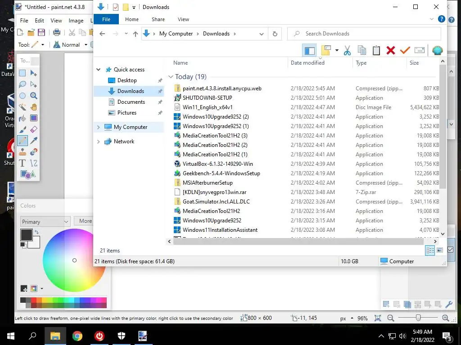The height and width of the screenshot is (345, 461).
Task: Open the address bar history dropdown arrow
Action: [262, 34]
